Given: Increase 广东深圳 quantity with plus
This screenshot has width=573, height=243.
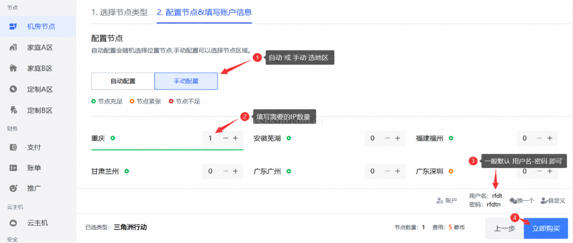Looking at the screenshot, I should [x=550, y=172].
